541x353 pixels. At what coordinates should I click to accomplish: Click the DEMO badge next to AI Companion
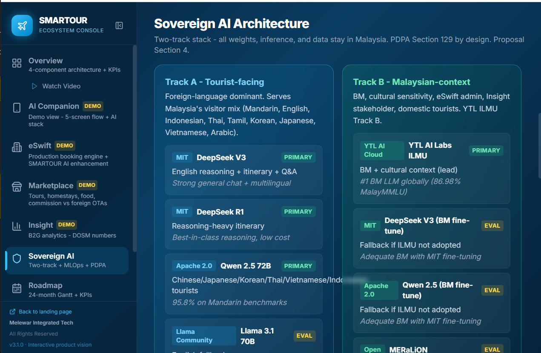point(93,106)
